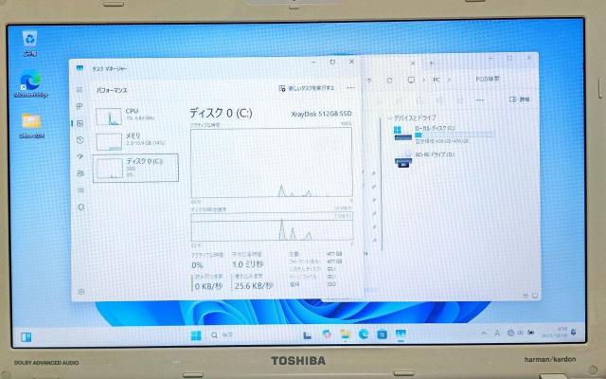Select メモリ performance entry

pos(135,141)
